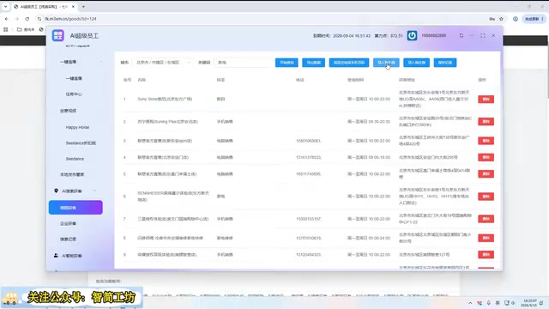Screen dimensions: 549x309
Task: Delete row 8 with the red button
Action: click(486, 238)
